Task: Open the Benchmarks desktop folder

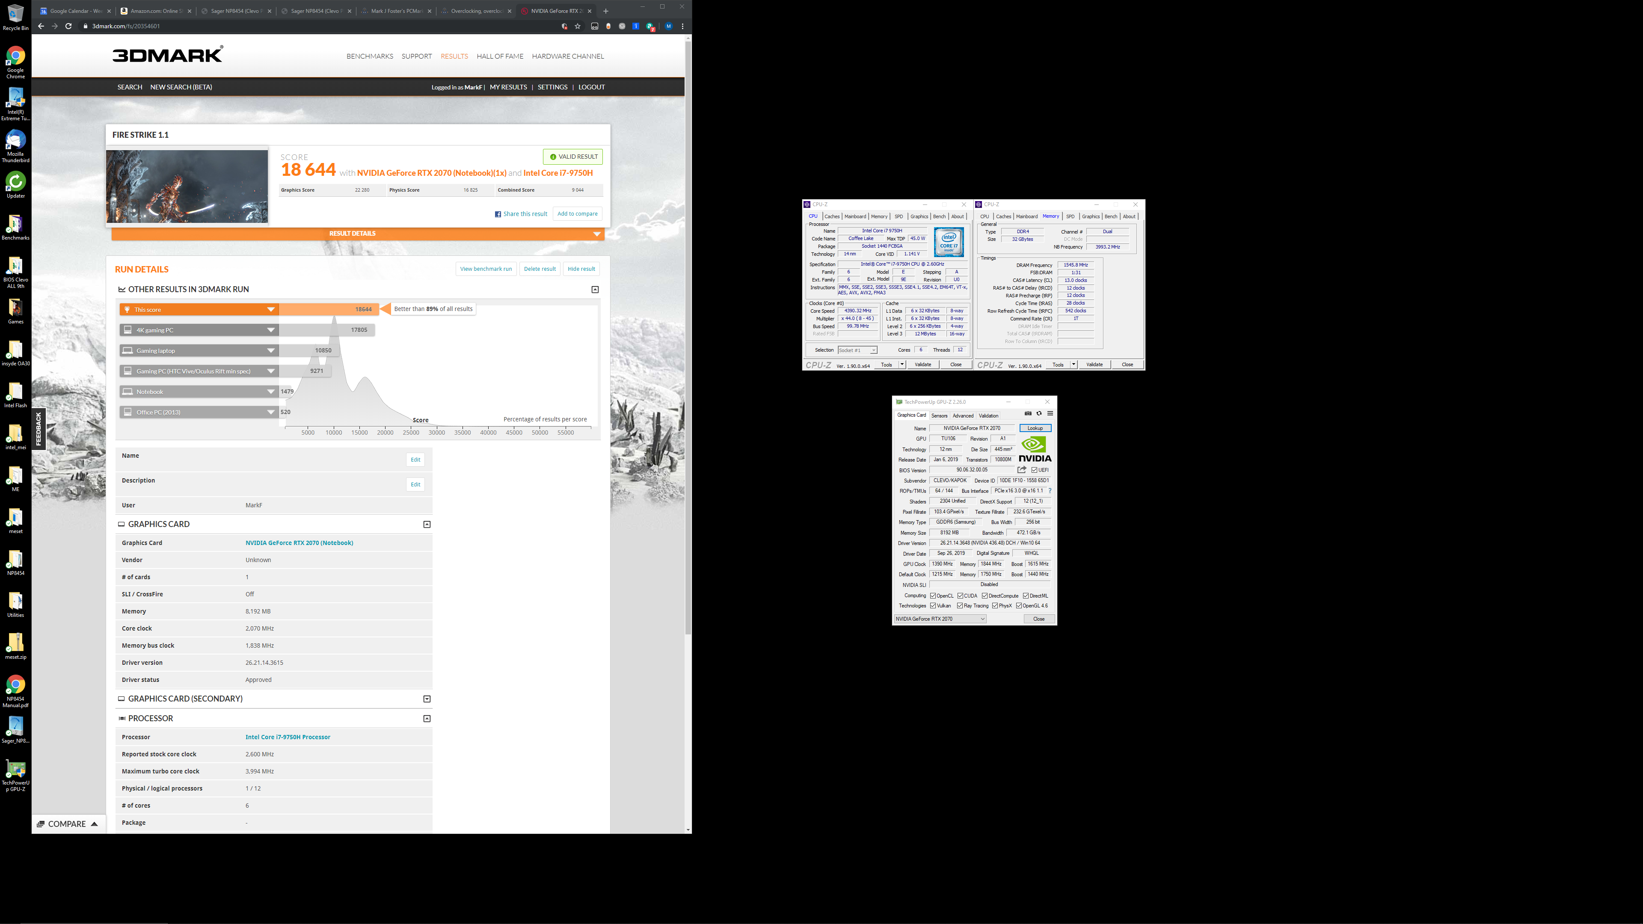Action: [x=15, y=228]
